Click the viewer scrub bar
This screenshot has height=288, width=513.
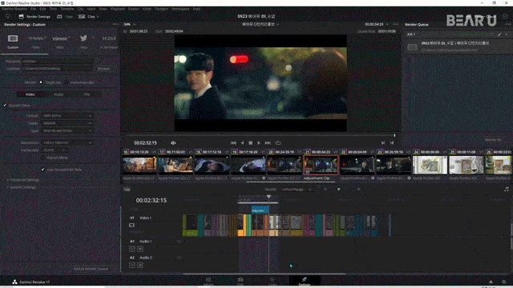tap(261, 135)
